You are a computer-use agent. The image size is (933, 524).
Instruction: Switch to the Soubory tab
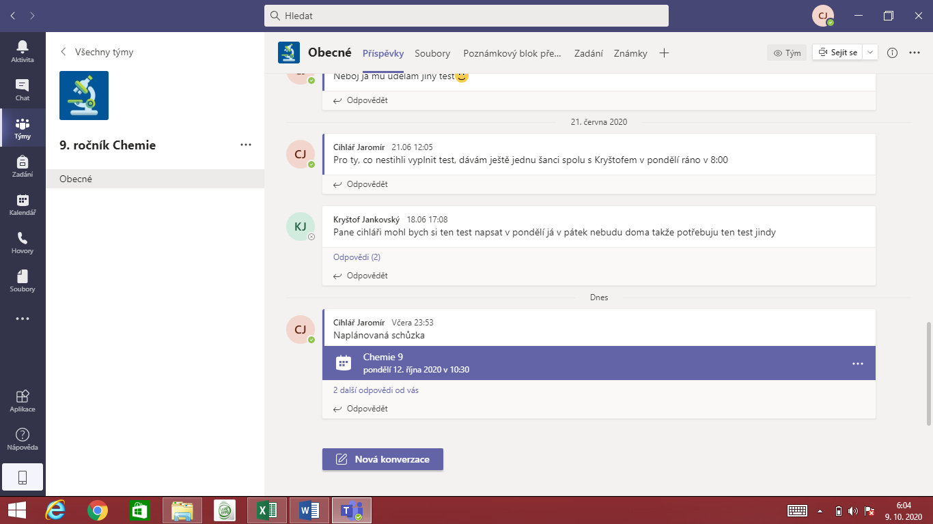coord(432,53)
